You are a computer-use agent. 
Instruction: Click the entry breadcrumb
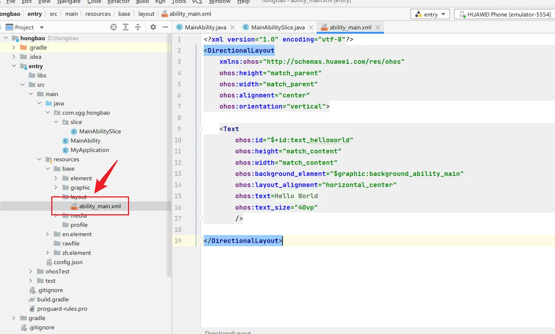coord(34,14)
